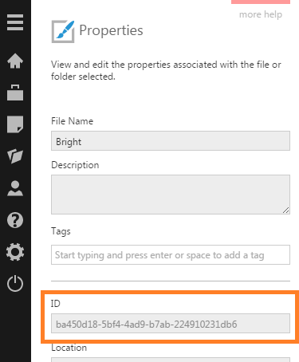Click the Tags input field
Image resolution: width=299 pixels, height=362 pixels.
click(x=171, y=255)
